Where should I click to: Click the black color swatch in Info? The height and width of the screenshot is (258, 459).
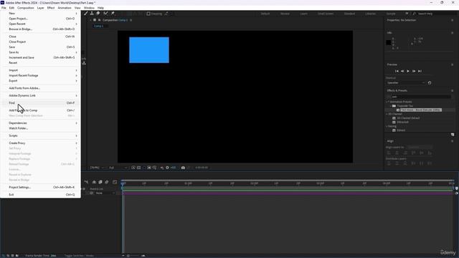point(389,43)
